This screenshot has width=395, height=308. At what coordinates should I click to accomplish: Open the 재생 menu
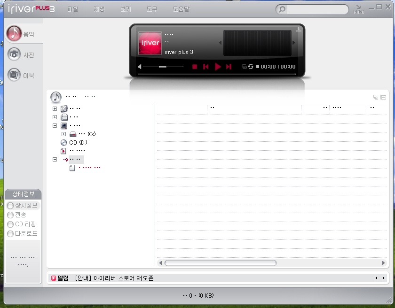[x=99, y=9]
